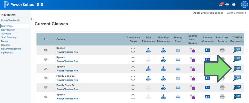Screen dimensions: 249x103
Task: Open the help question mark icon
Action: pyautogui.click(x=234, y=5)
